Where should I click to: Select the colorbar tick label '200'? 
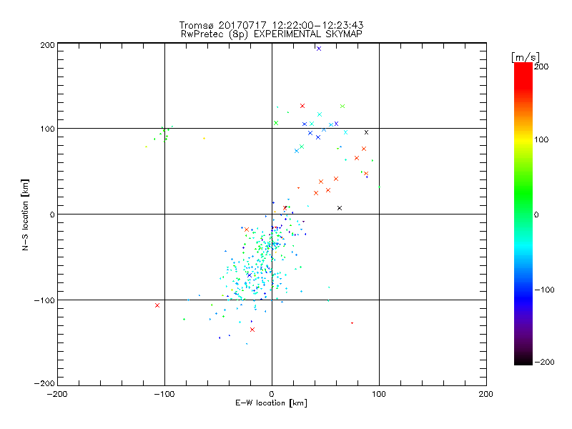(x=541, y=66)
